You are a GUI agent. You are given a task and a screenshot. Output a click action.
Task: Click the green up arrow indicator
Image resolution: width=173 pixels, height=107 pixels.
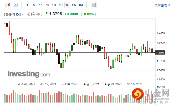pos(47,13)
